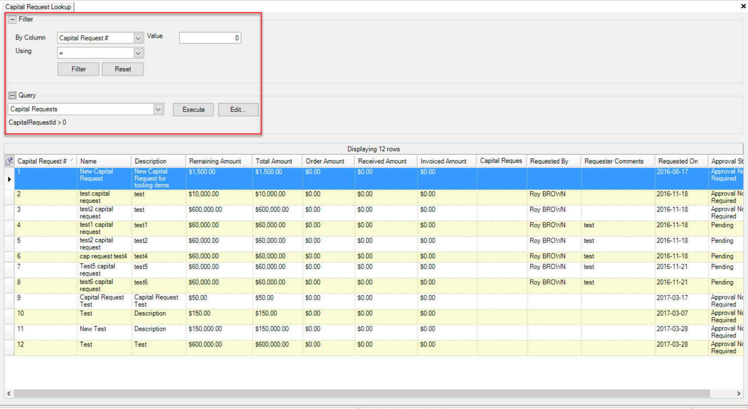Click 'New Capital Request for tooling items' description
Viewport: 748px width, 409px height.
coord(159,179)
